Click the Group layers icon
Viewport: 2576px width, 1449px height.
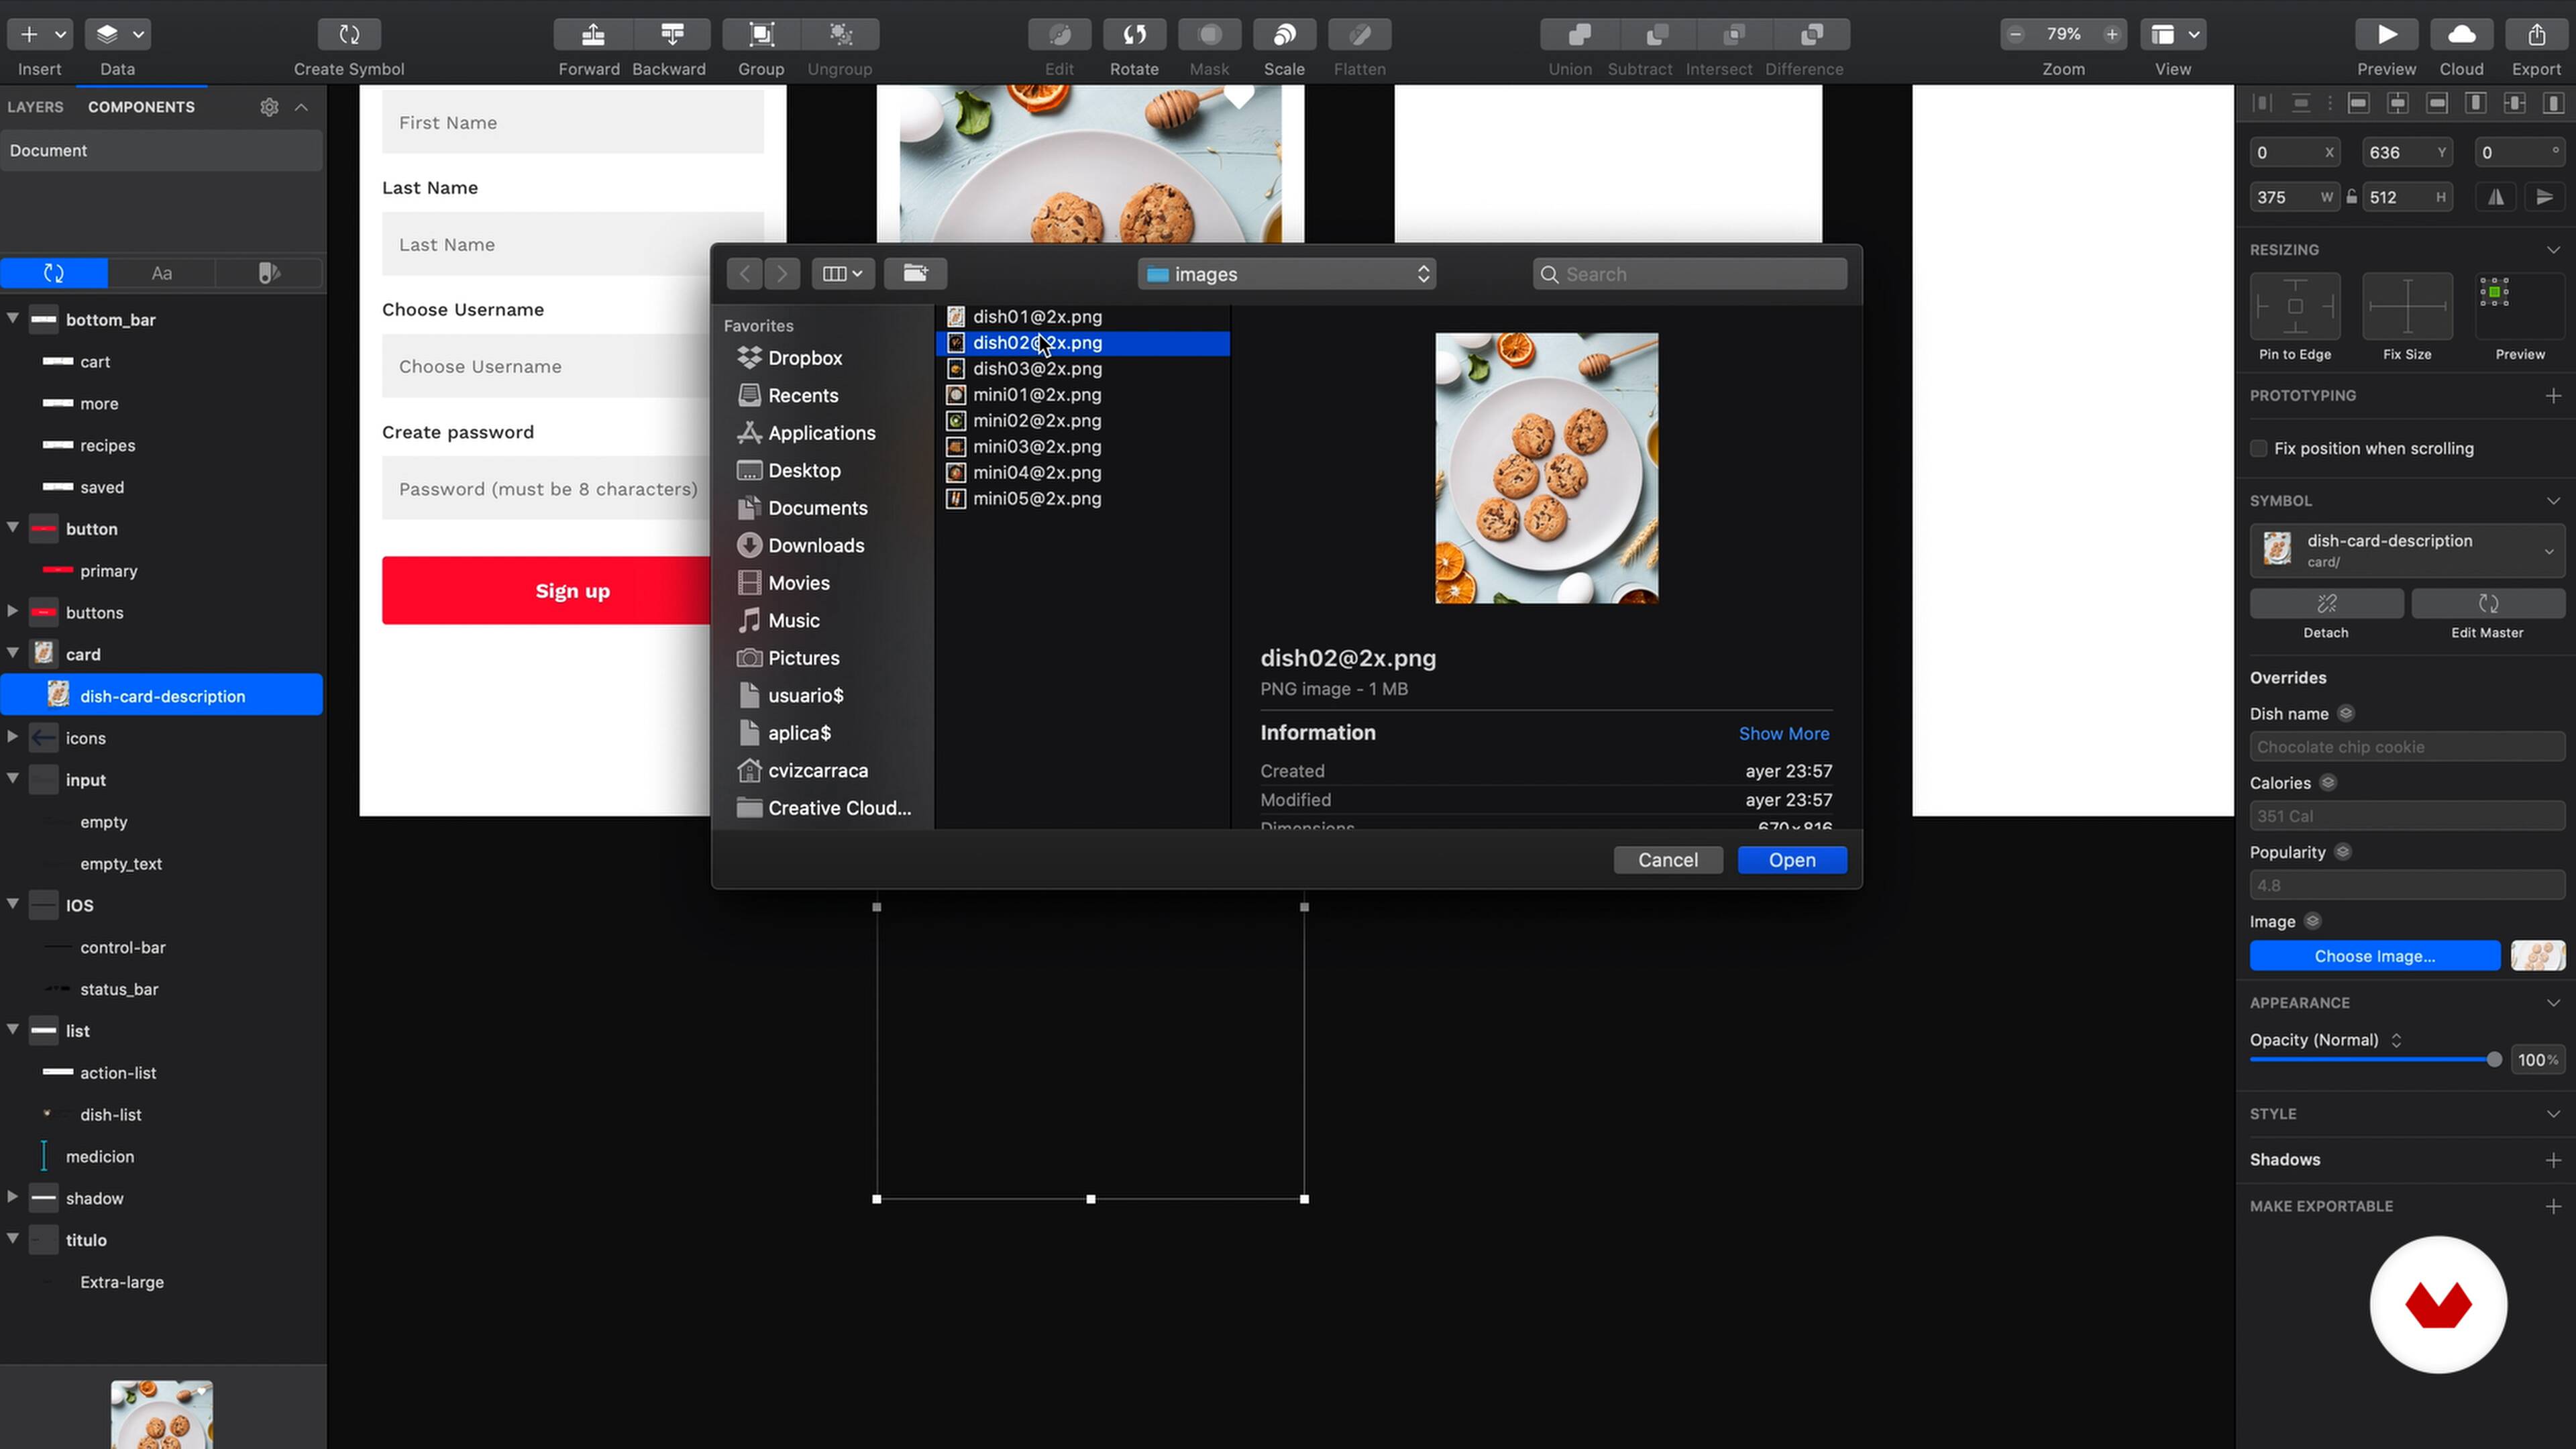(x=761, y=35)
